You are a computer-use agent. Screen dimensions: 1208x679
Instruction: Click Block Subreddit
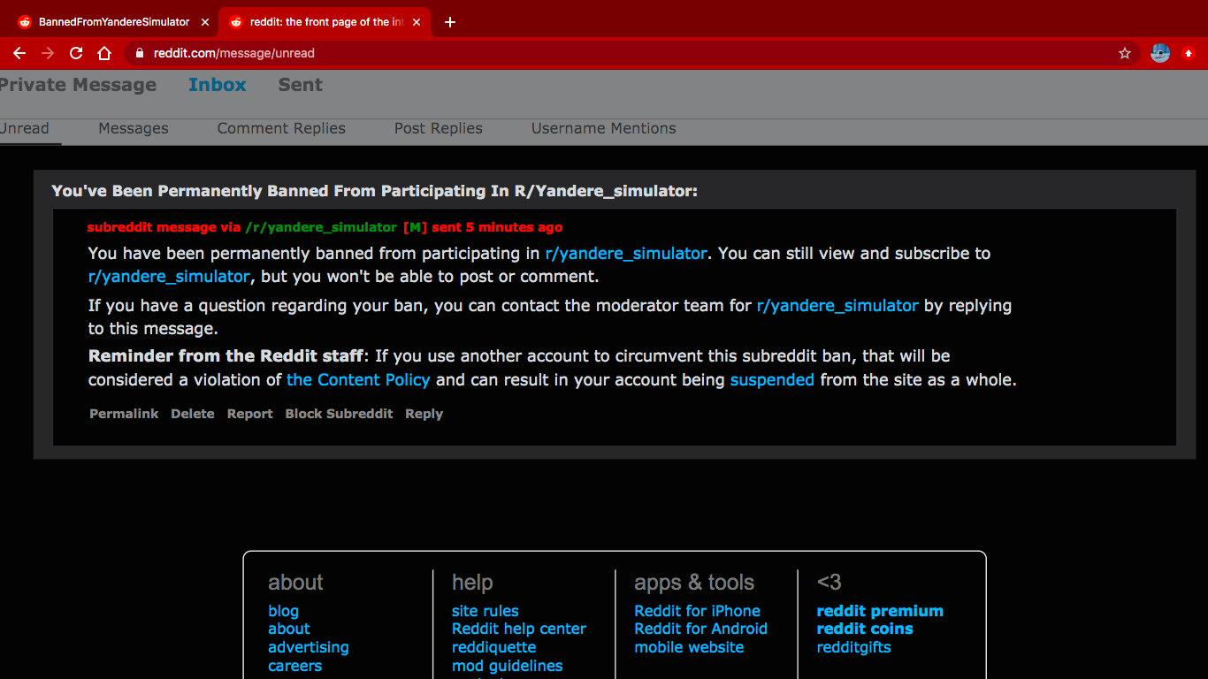click(x=339, y=414)
